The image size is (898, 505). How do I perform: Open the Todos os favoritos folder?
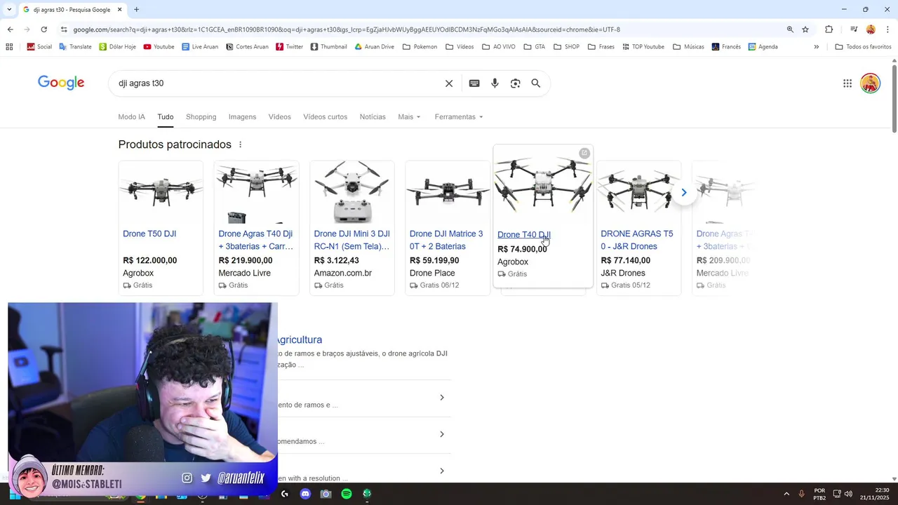coord(863,47)
